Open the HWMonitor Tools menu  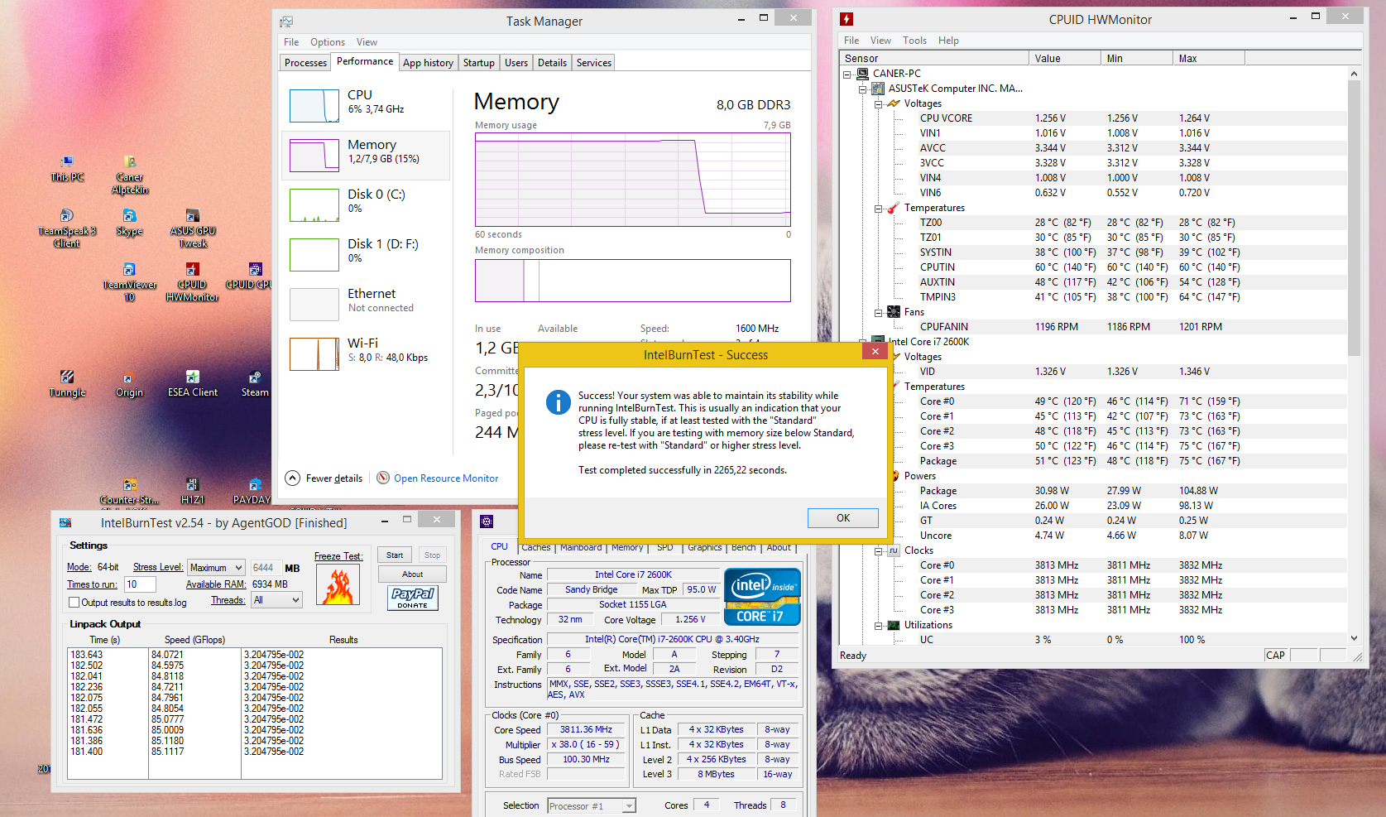coord(914,41)
